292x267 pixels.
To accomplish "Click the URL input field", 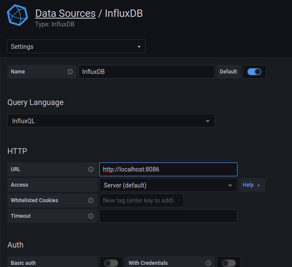I will pos(168,169).
